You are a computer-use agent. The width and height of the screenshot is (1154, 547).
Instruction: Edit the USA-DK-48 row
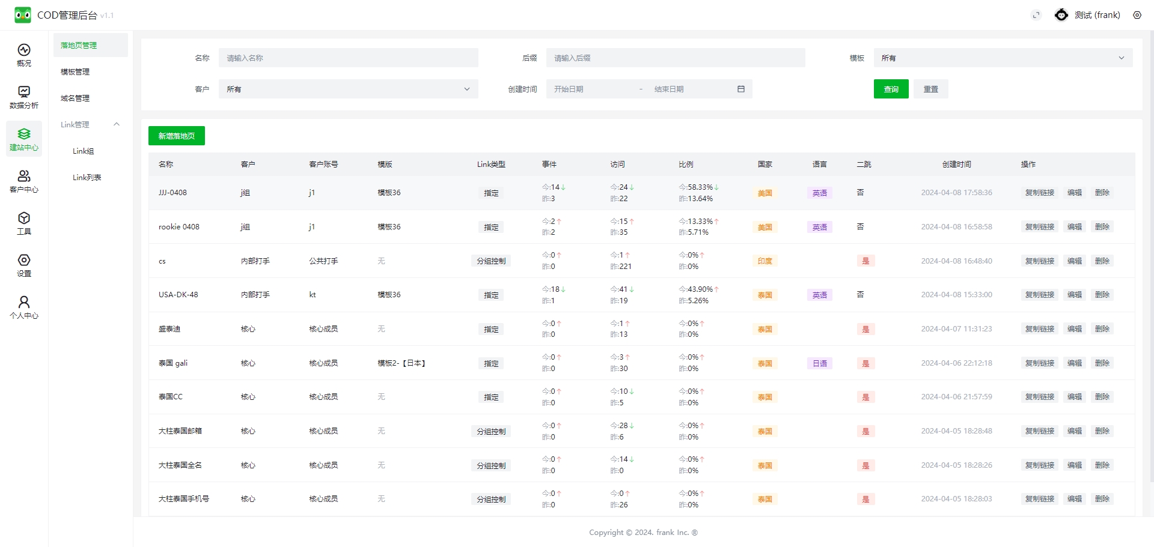click(x=1075, y=295)
